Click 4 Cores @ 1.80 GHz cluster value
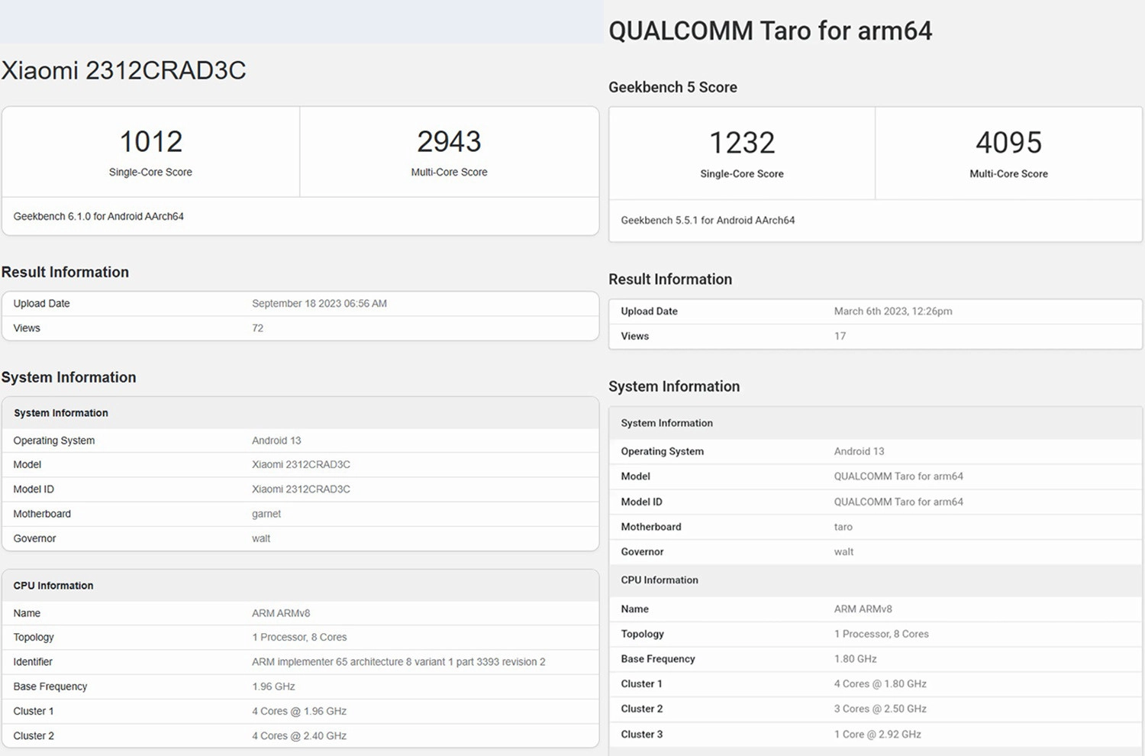1145x756 pixels. 880,683
